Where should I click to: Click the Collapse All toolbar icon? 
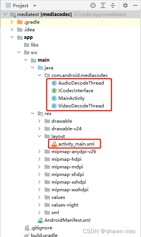(113, 5)
